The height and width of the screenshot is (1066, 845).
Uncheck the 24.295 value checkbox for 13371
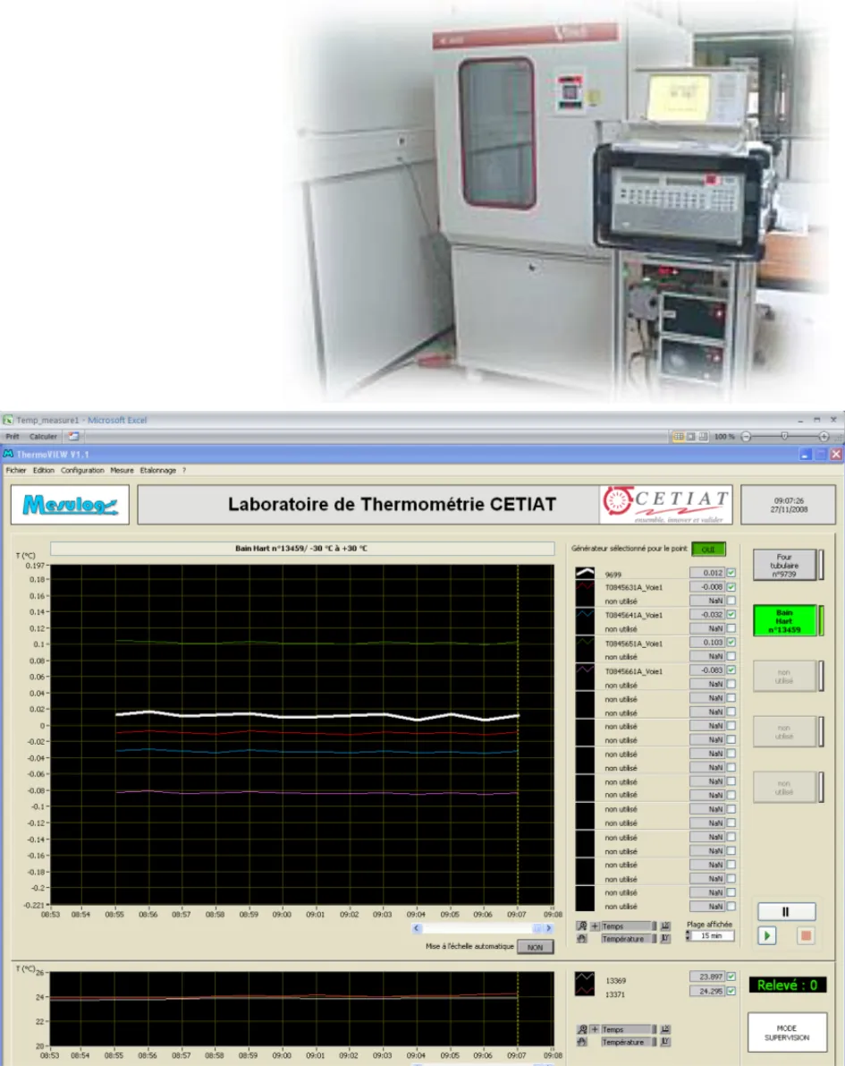pyautogui.click(x=731, y=991)
